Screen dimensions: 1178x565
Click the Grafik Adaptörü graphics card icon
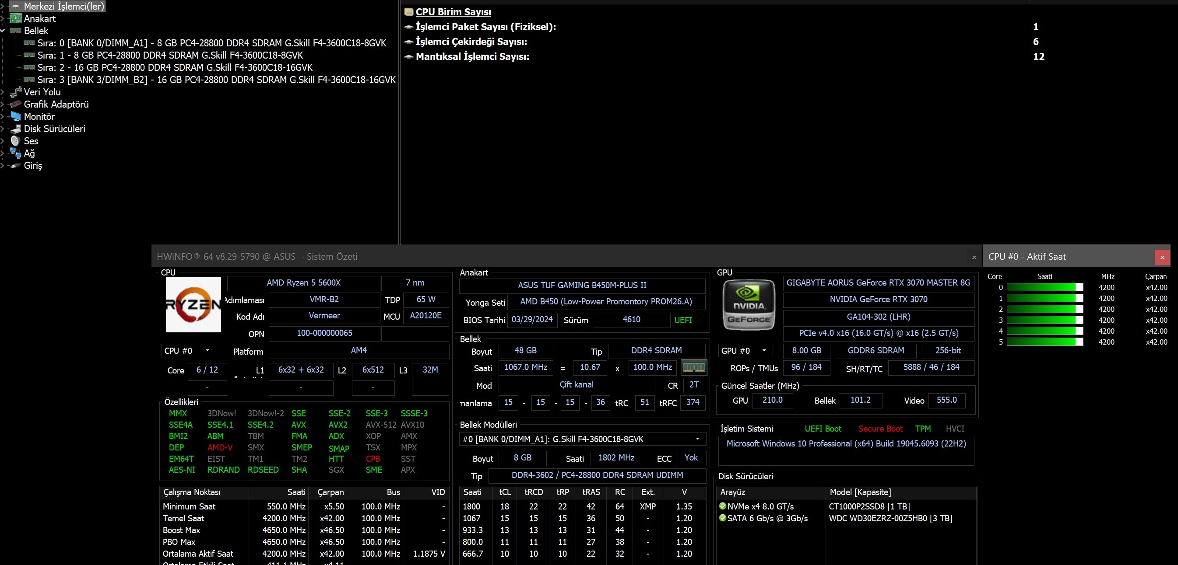point(16,104)
